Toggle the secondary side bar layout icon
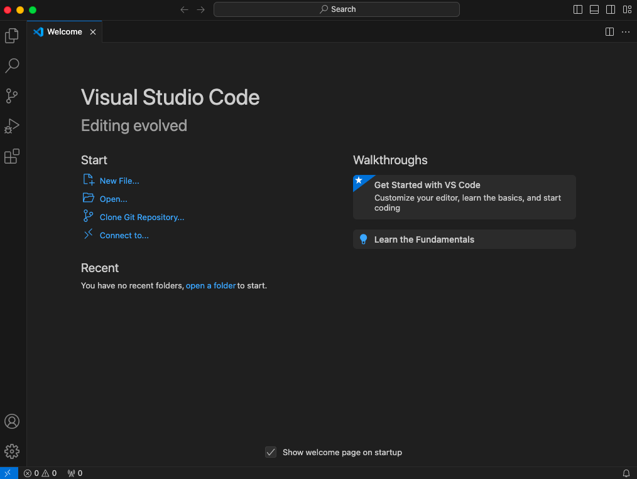 point(610,9)
